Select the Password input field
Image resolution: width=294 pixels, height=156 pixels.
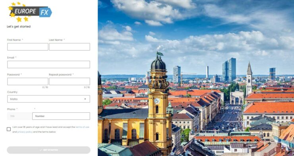28,81
